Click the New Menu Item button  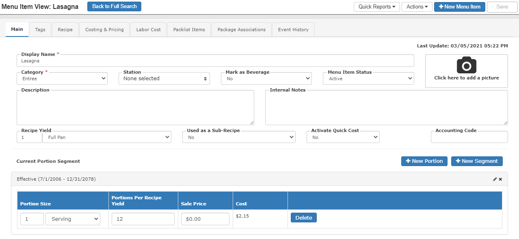(x=460, y=7)
